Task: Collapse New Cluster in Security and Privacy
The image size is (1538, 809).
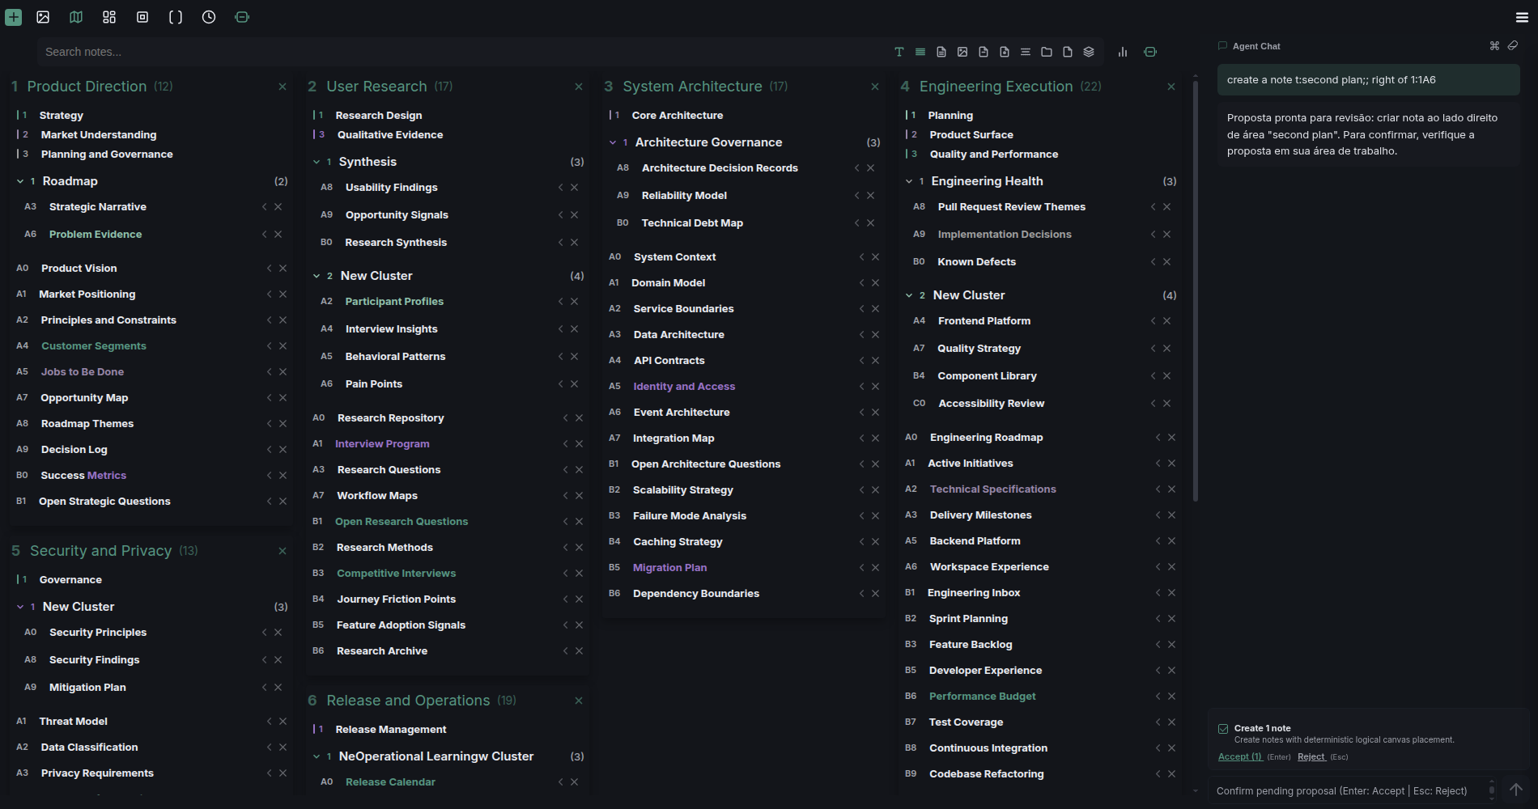Action: (x=20, y=607)
